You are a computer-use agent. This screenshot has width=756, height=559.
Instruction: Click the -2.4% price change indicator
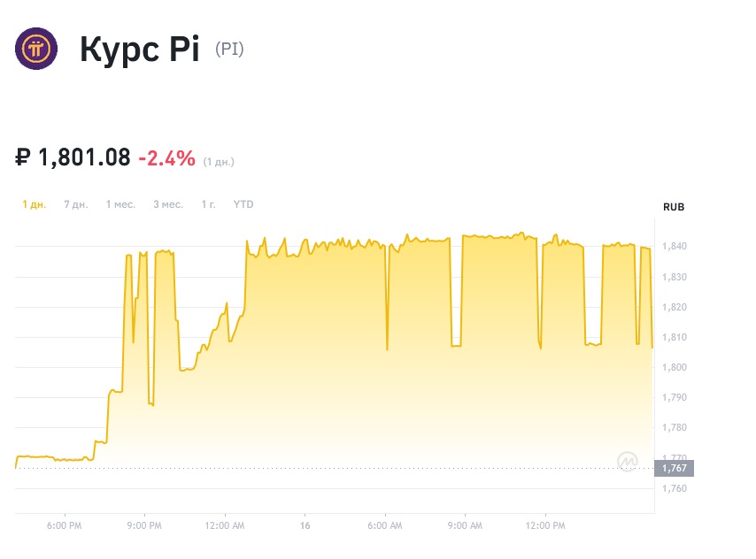point(166,158)
